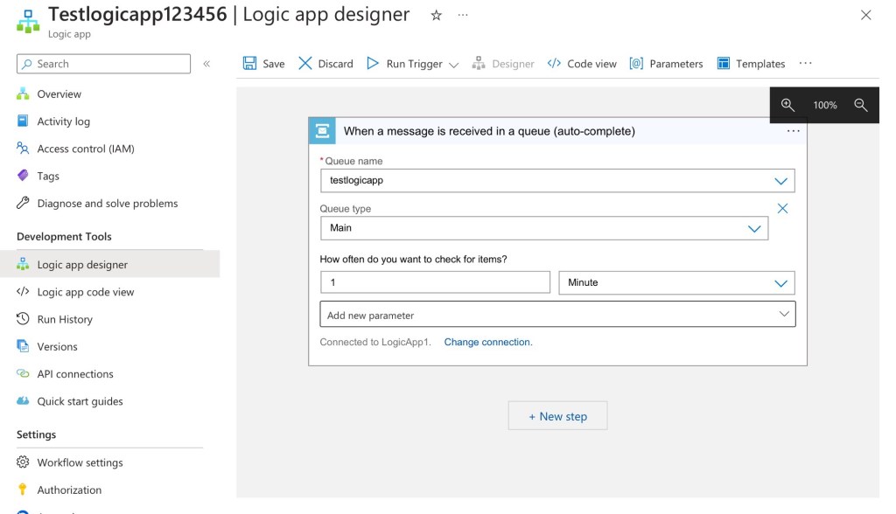Favorite this logic app with the star
This screenshot has width=896, height=514.
click(437, 16)
